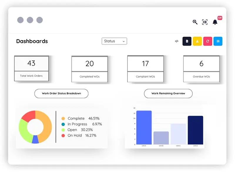Open the dark document export icon

[x=187, y=41]
